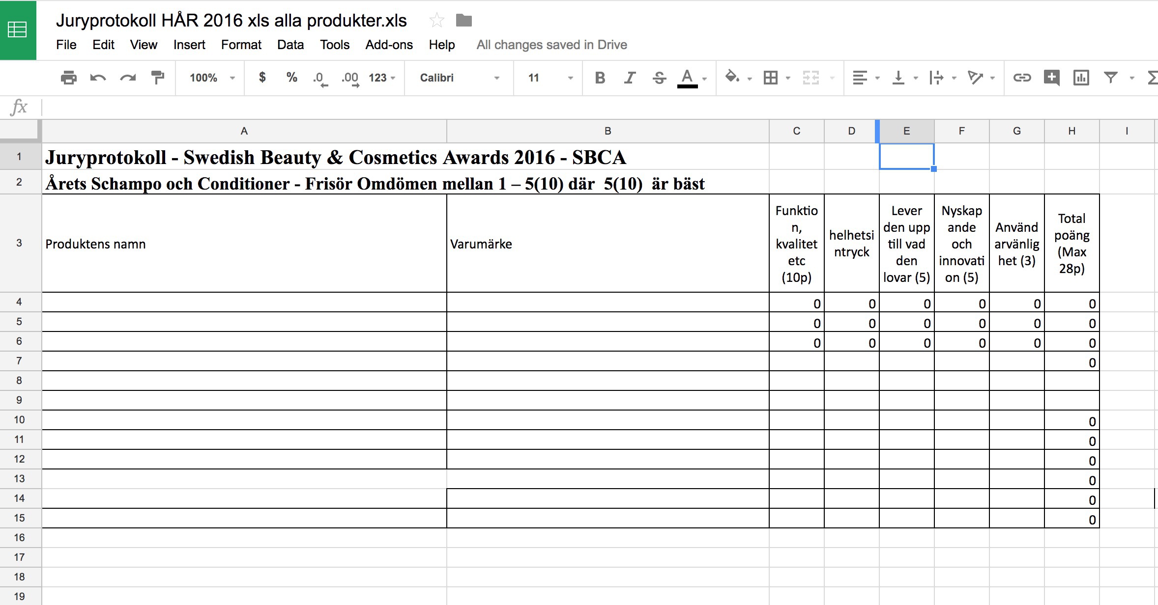Screen dimensions: 1158x605
Task: Redo the last action
Action: [x=128, y=78]
